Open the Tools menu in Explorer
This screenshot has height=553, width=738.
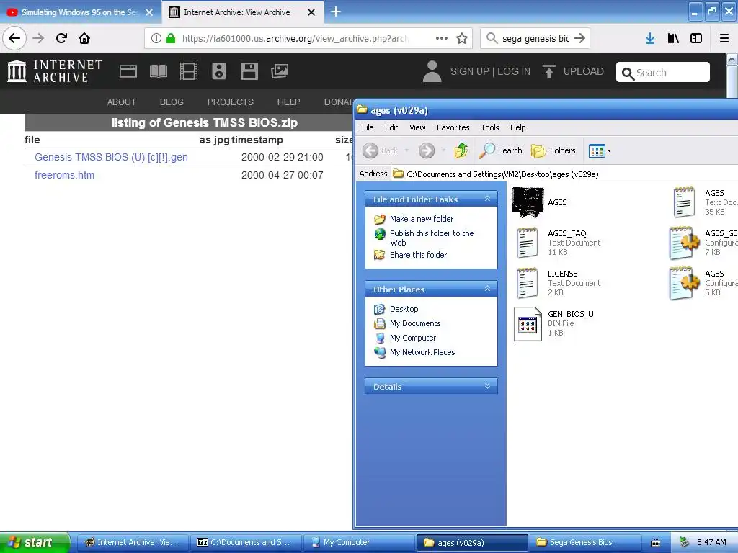490,127
